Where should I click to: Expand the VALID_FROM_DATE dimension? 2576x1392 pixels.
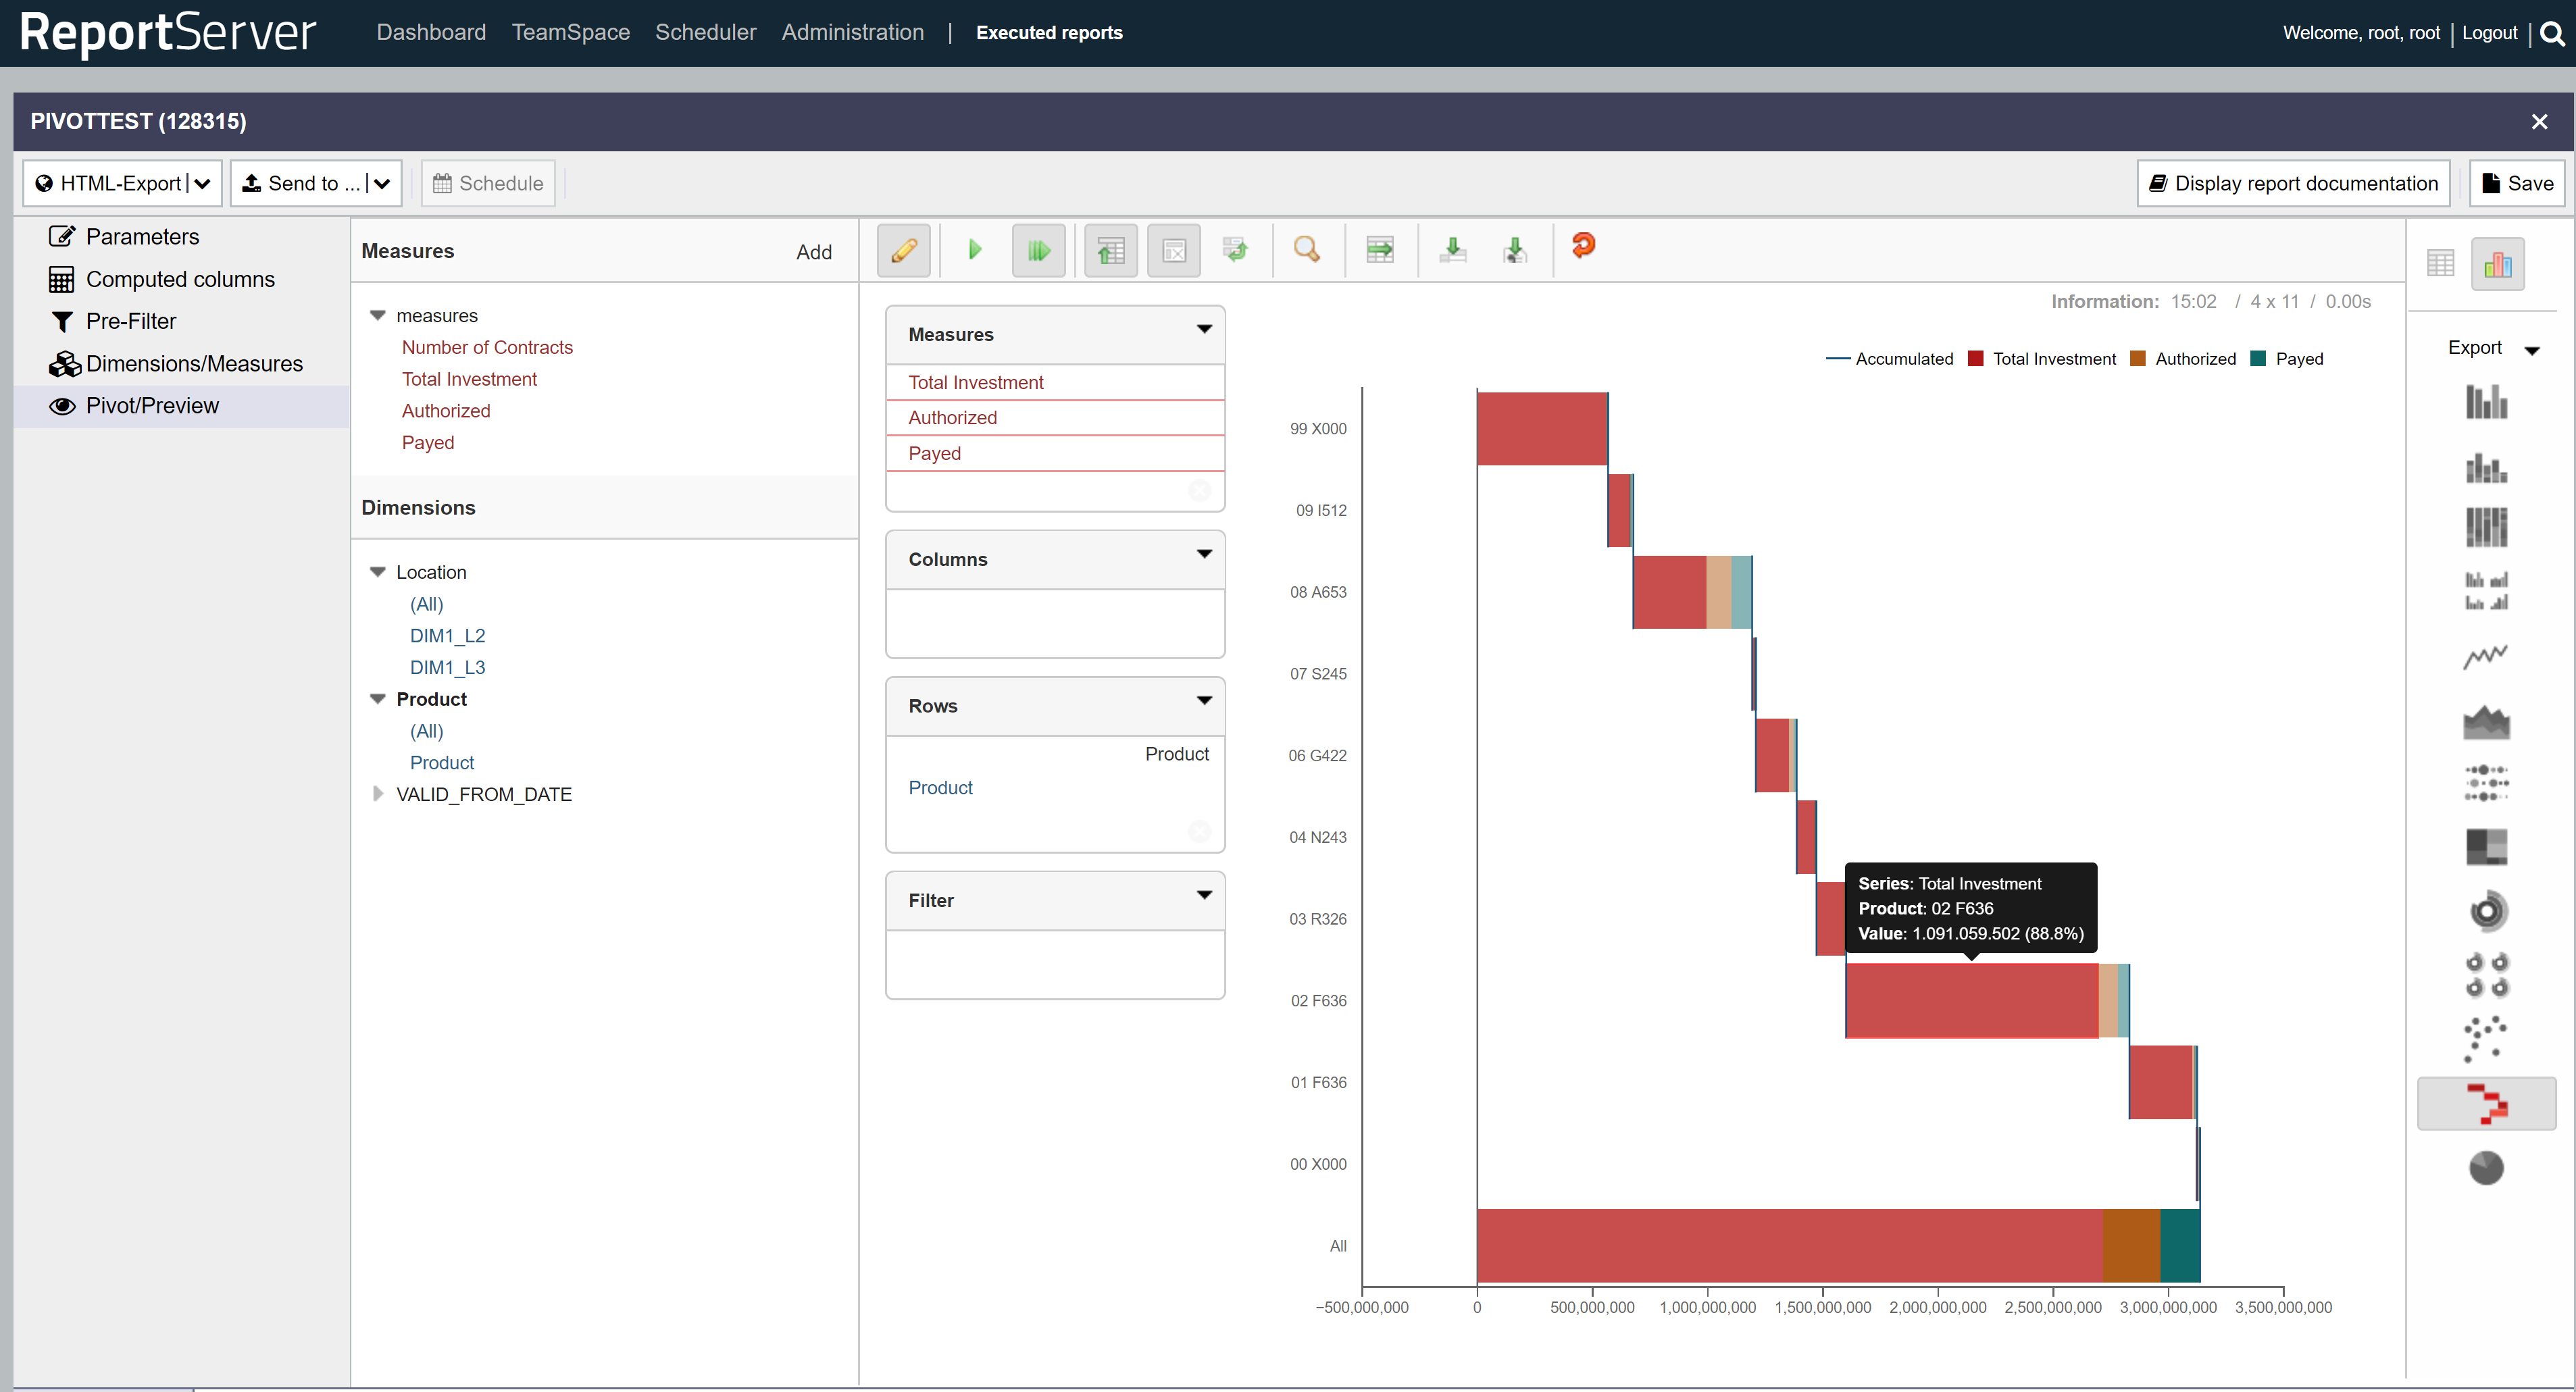pos(376,794)
